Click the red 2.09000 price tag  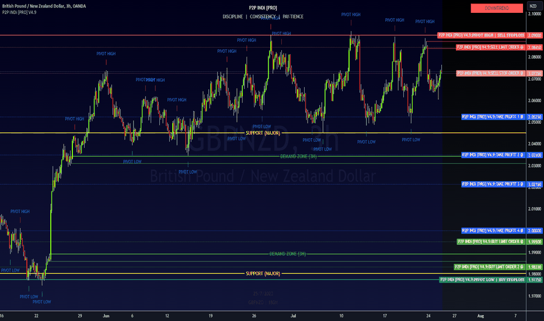pos(535,36)
